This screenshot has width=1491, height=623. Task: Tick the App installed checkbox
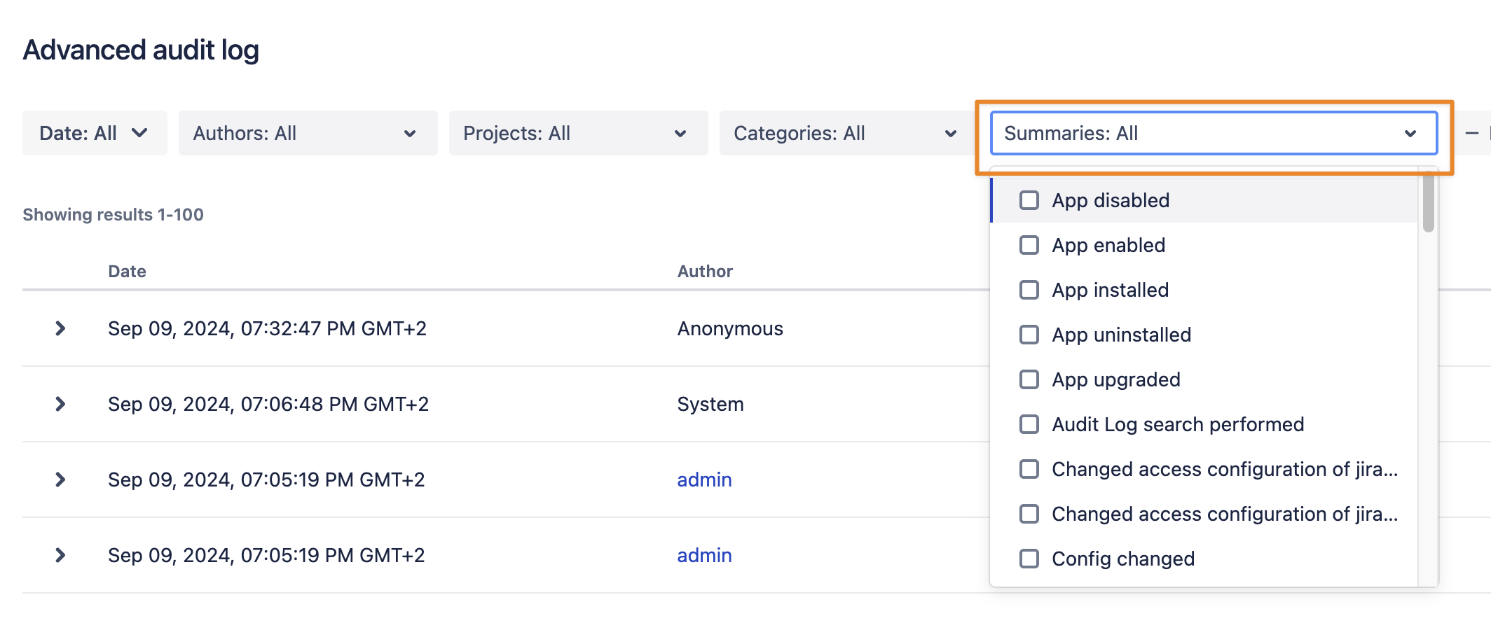(x=1029, y=290)
